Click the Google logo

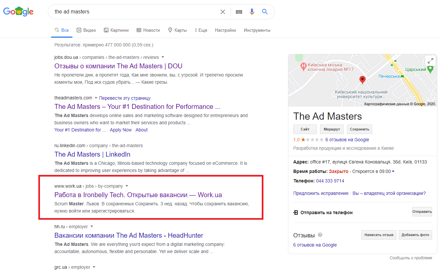coord(18,12)
